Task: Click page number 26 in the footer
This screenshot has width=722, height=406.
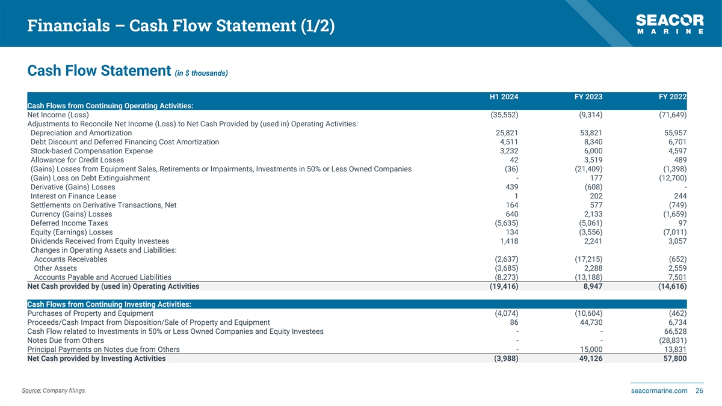Action: [699, 391]
